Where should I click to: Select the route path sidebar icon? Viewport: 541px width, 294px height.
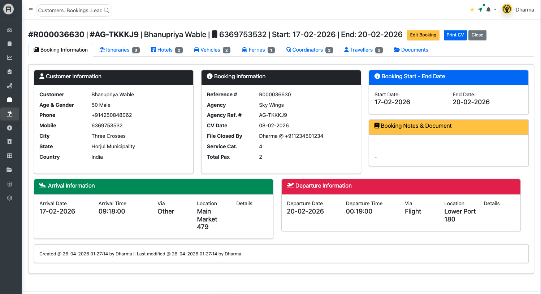[x=10, y=86]
